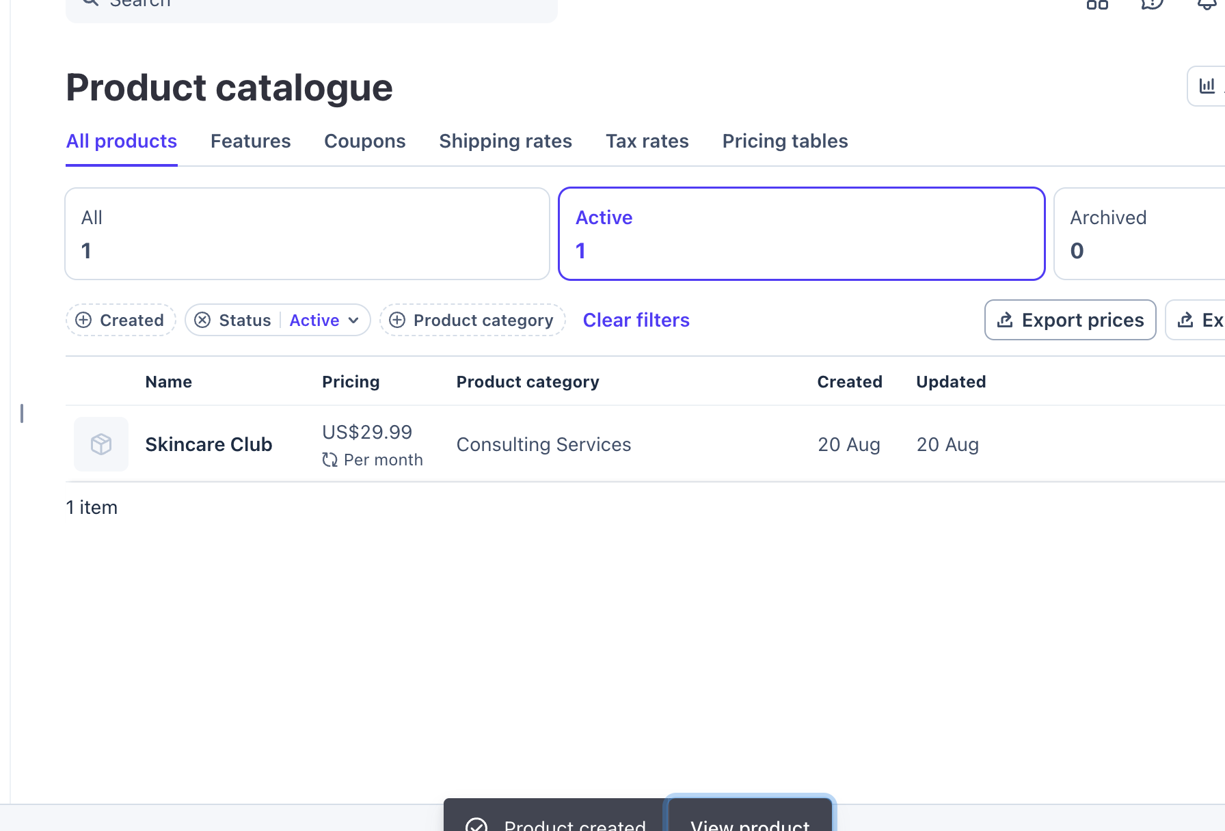This screenshot has width=1225, height=831.
Task: Open the analytics chart icon button
Action: click(1207, 86)
